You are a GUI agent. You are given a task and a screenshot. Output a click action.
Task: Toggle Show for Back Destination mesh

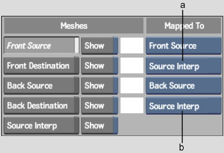pos(99,105)
